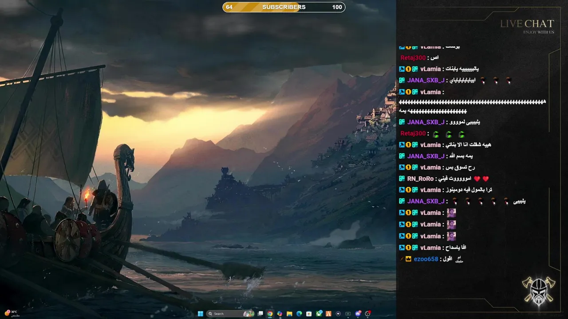Screen dimensions: 568x319
Task: Click the subscriber goal value 100
Action: click(337, 7)
